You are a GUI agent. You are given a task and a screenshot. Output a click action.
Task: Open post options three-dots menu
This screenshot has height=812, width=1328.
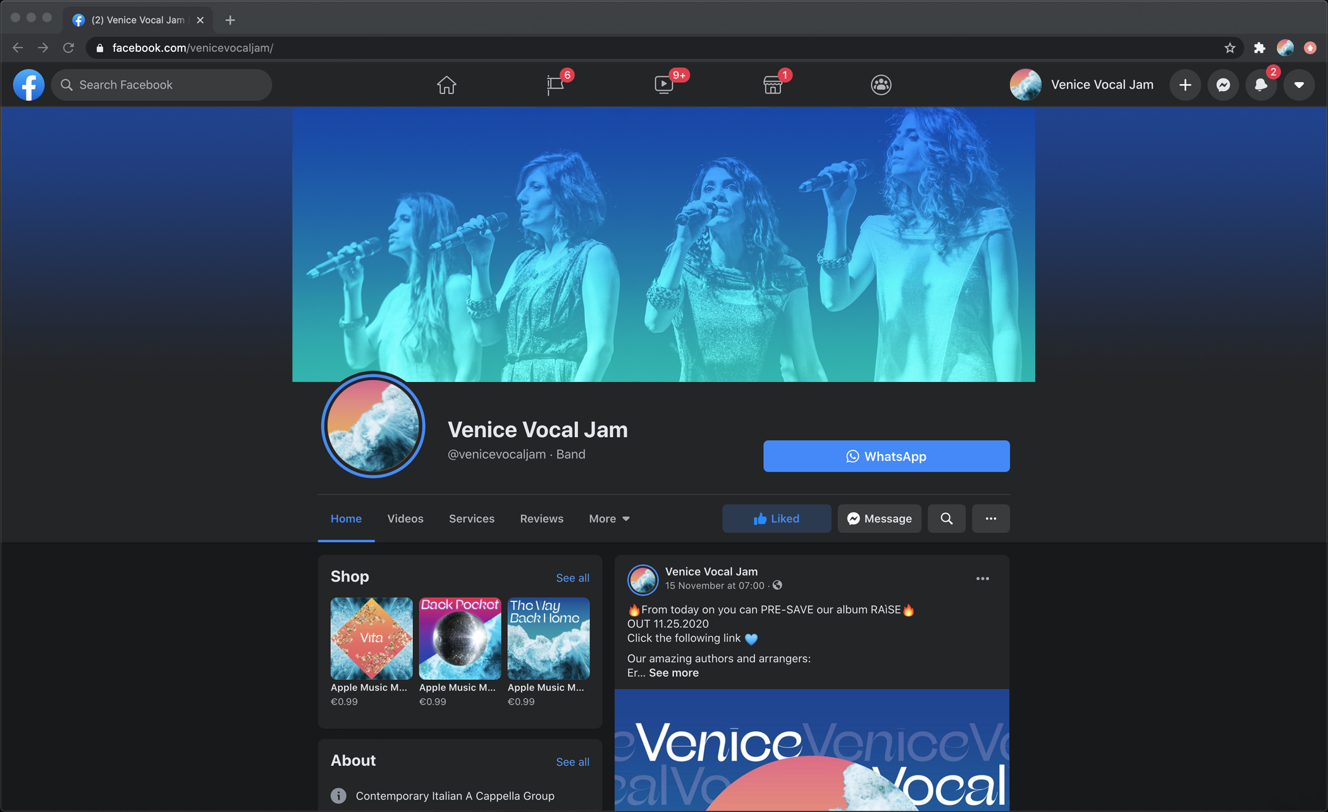click(982, 579)
